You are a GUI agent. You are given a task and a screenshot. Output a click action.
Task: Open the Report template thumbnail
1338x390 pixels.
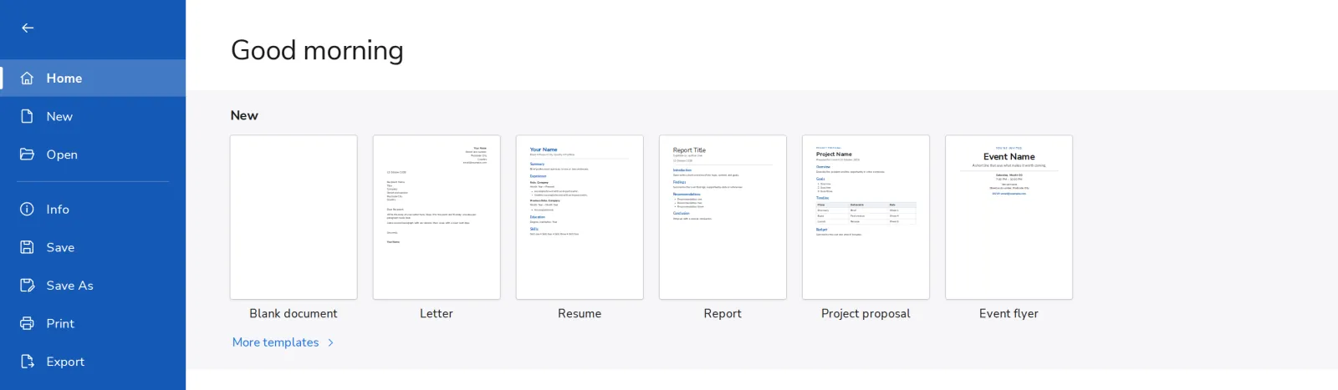tap(723, 217)
